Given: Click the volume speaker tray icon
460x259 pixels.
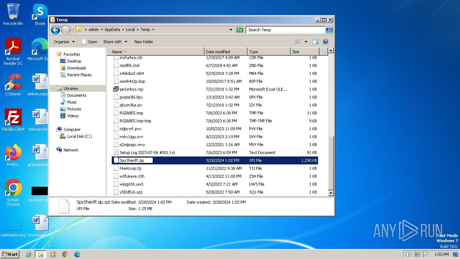Looking at the screenshot, I should (408, 254).
